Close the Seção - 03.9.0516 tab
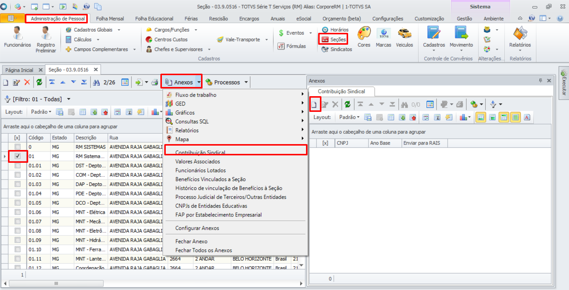Viewport: 569px width, 290px height. click(96, 70)
